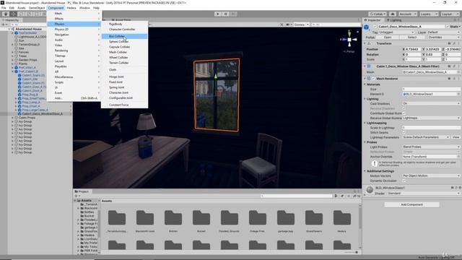
Task: Open the cloud services icon
Action: [x=393, y=14]
